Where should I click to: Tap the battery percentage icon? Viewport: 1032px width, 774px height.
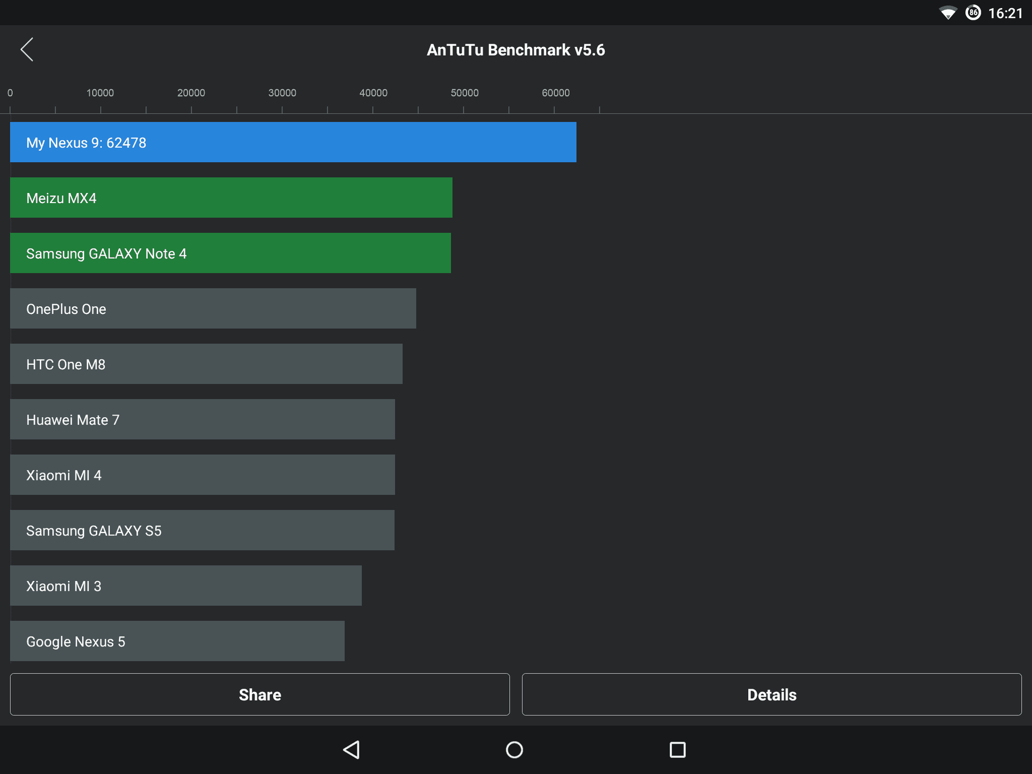[973, 12]
